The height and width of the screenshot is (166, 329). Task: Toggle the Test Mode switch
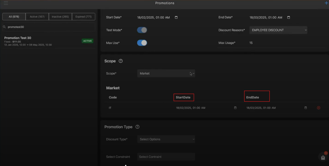(x=142, y=30)
